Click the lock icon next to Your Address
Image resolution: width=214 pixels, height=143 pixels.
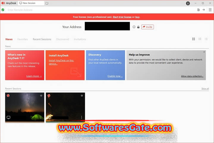click(138, 27)
